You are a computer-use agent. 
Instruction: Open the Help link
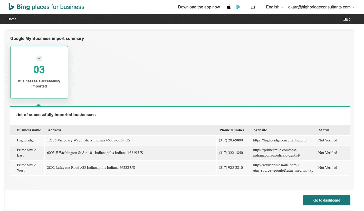(347, 19)
